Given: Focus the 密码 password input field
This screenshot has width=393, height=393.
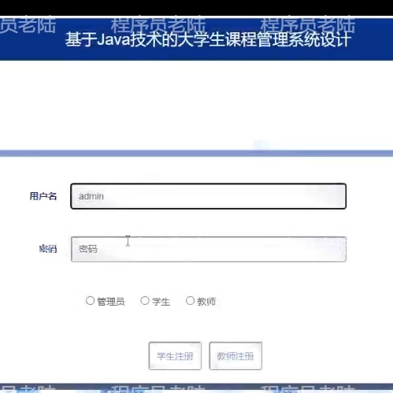Looking at the screenshot, I should point(209,249).
